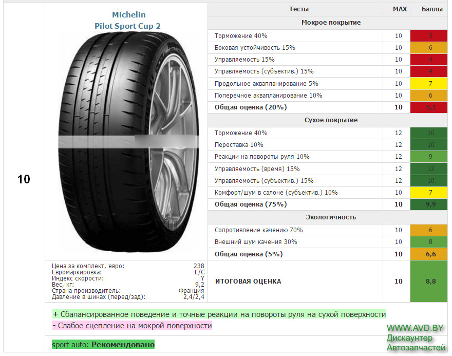Viewport: 452px width, 356px height.
Task: Select 'Реакции на повороты руля 10%' row label
Action: [262, 157]
